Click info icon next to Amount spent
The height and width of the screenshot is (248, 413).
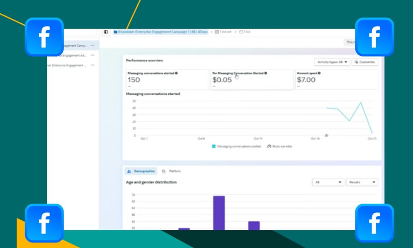[319, 73]
